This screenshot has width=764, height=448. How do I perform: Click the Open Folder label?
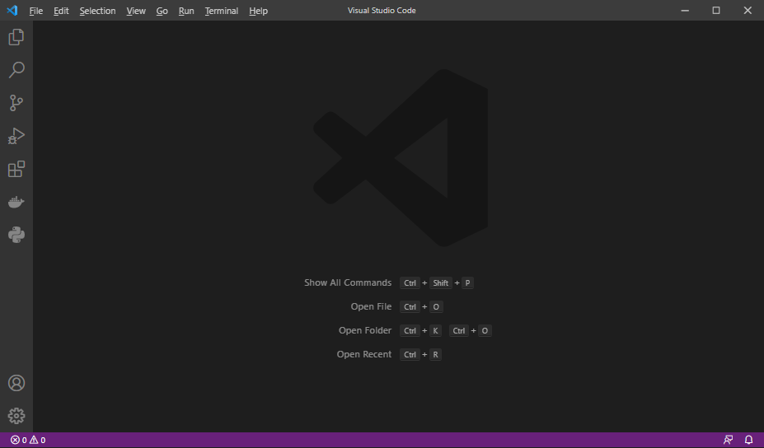365,330
